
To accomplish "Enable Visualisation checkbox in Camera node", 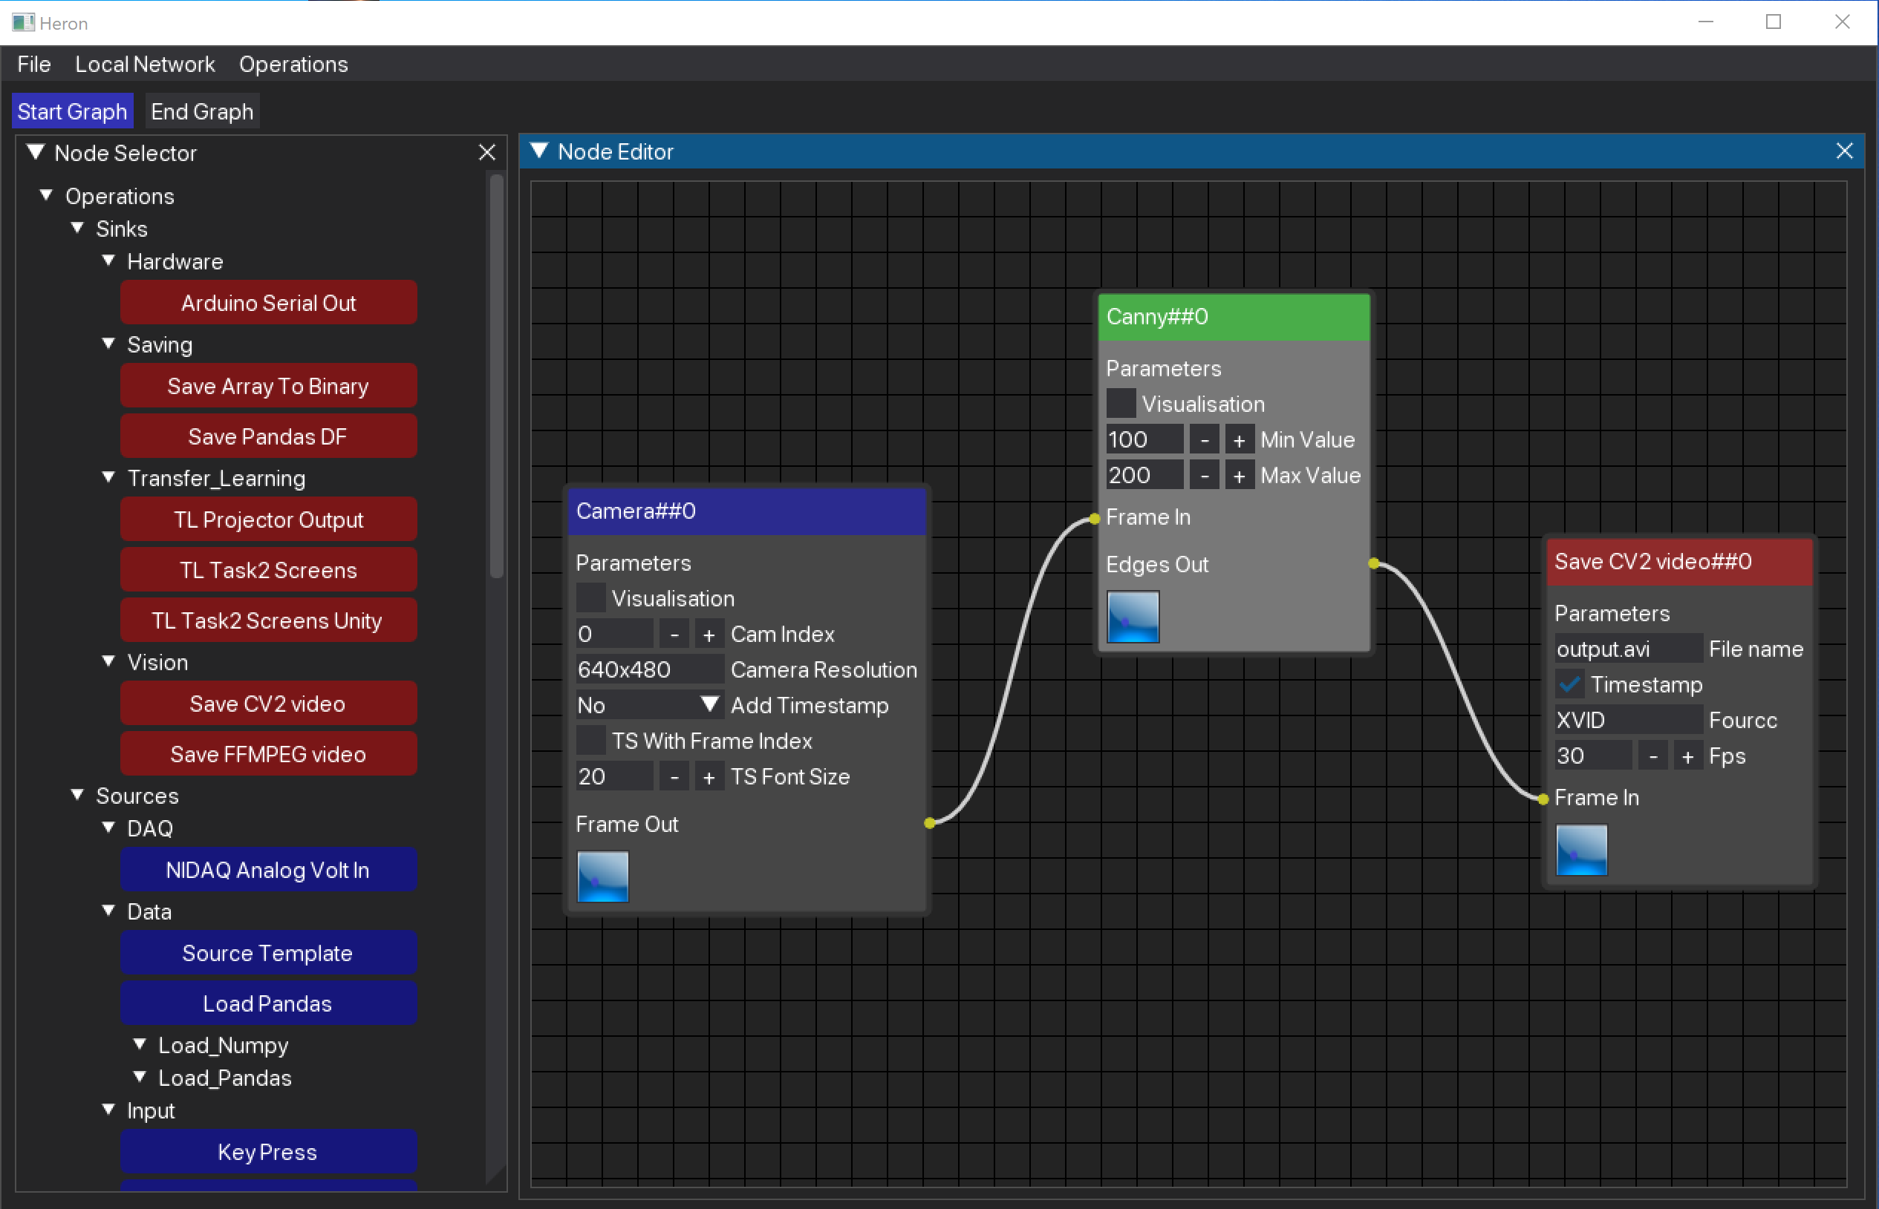I will pos(590,598).
